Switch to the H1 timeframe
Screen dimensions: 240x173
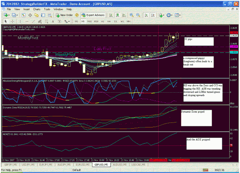point(103,21)
